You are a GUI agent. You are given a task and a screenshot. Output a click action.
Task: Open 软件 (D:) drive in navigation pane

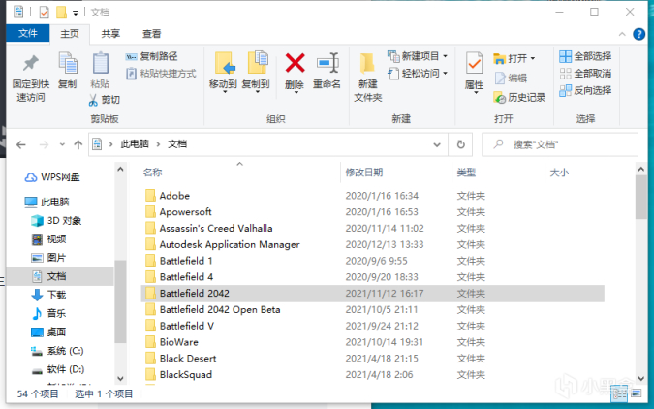(57, 369)
